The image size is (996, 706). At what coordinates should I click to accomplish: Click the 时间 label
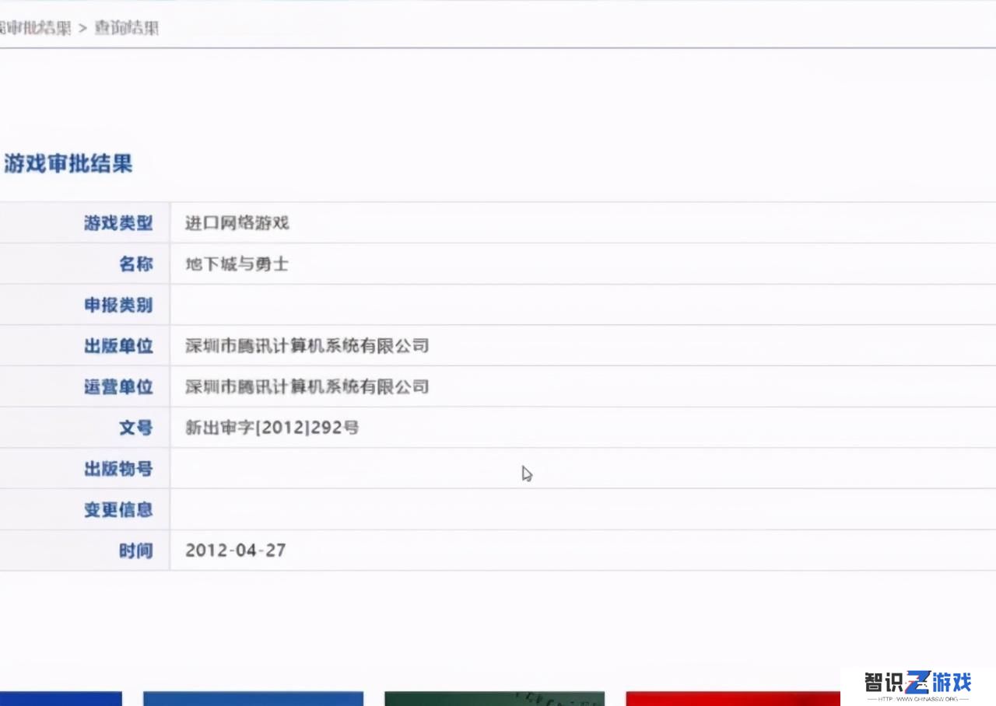coord(136,551)
